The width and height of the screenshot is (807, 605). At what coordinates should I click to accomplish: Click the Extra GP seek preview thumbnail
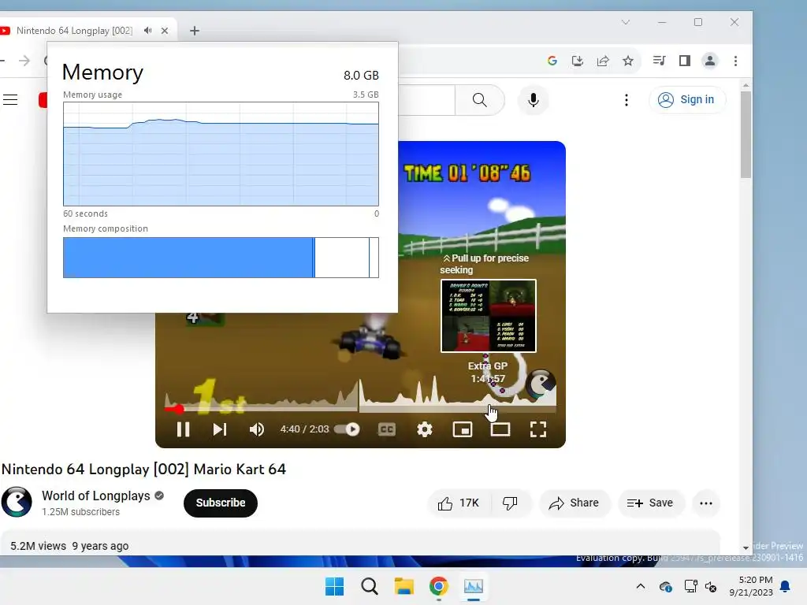pos(489,316)
